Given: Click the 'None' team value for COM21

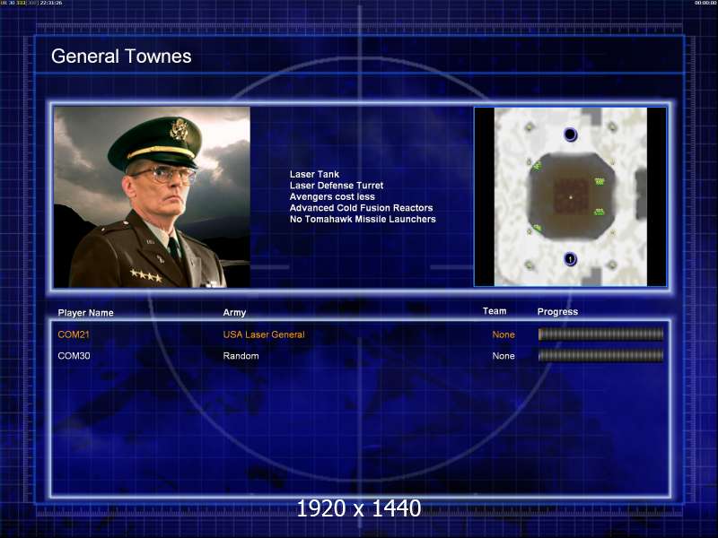Looking at the screenshot, I should tap(503, 334).
